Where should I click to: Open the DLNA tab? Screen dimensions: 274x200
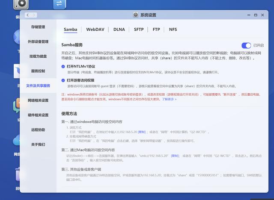(119, 29)
